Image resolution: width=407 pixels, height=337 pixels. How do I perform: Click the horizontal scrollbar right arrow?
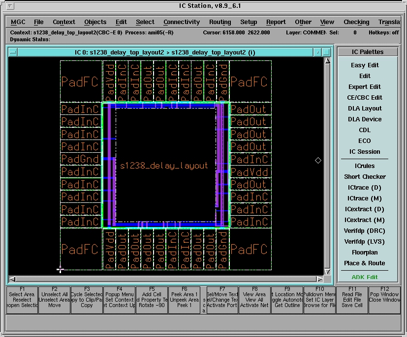point(320,279)
